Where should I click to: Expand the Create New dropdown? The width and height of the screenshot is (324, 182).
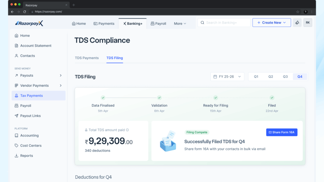click(x=271, y=23)
